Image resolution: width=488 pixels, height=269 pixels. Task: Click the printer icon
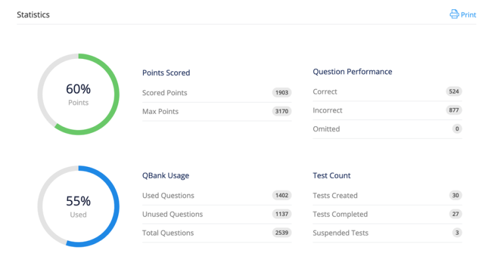coord(454,14)
